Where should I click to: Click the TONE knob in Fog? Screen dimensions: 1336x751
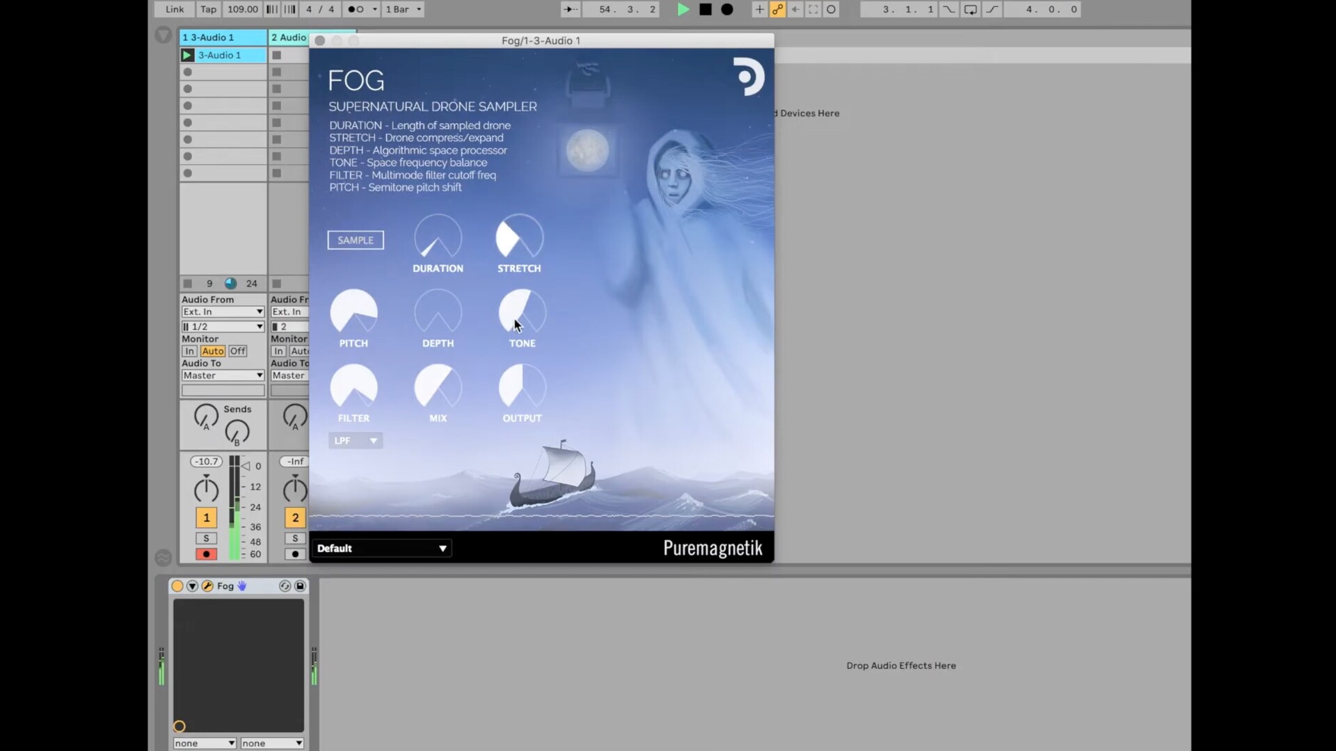[x=522, y=312]
